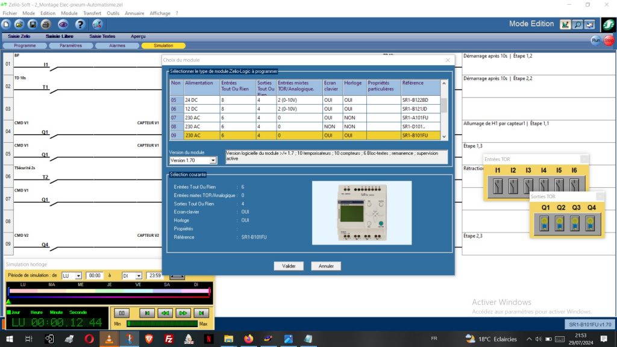Open the start day LU dropdown
The image size is (617, 347).
78,276
